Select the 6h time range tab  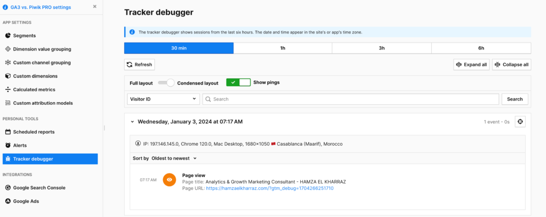pos(481,48)
